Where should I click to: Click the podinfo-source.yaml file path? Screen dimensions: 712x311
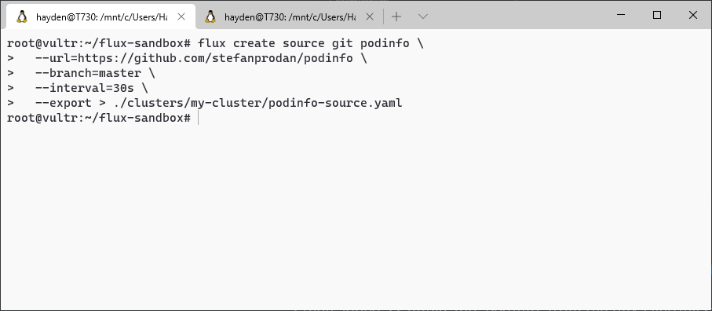coord(258,103)
